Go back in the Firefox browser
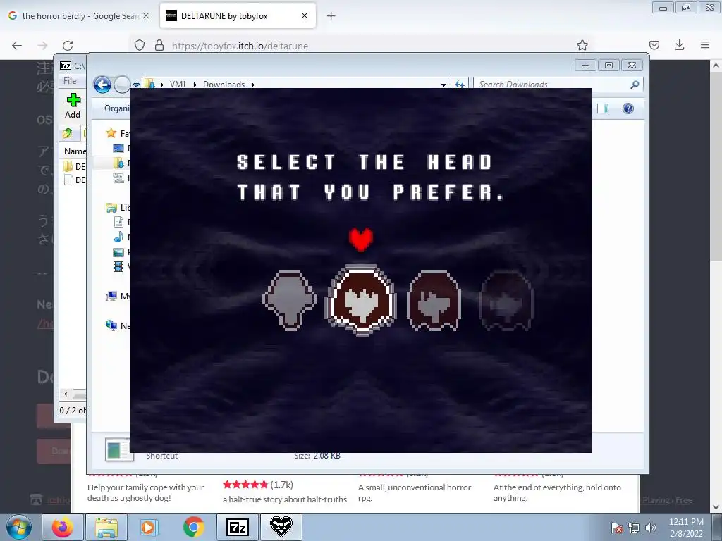Image resolution: width=722 pixels, height=541 pixels. click(17, 46)
